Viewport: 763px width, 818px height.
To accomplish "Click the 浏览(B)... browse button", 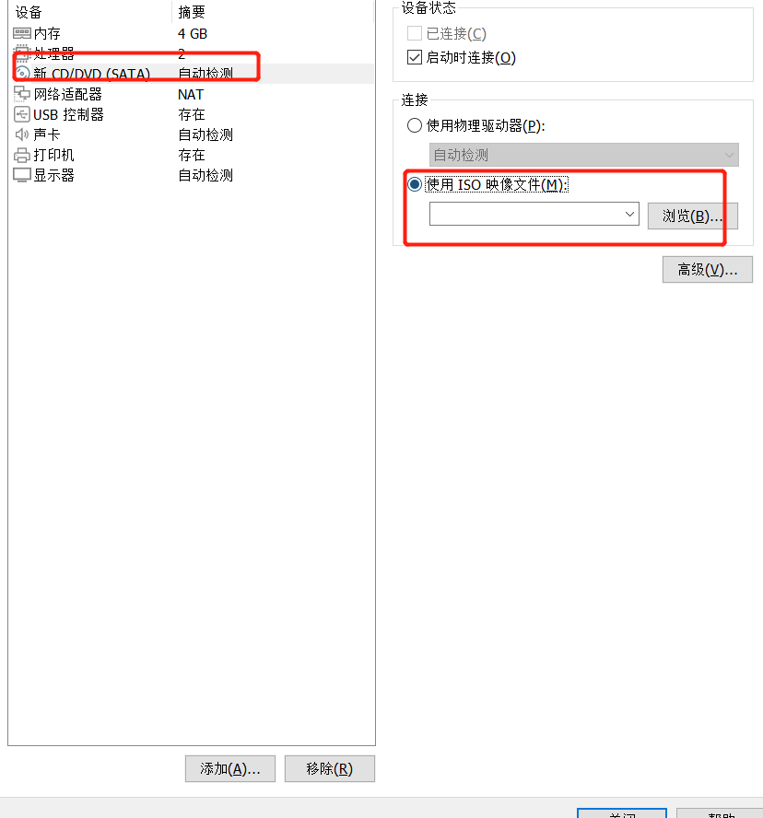I will (693, 216).
